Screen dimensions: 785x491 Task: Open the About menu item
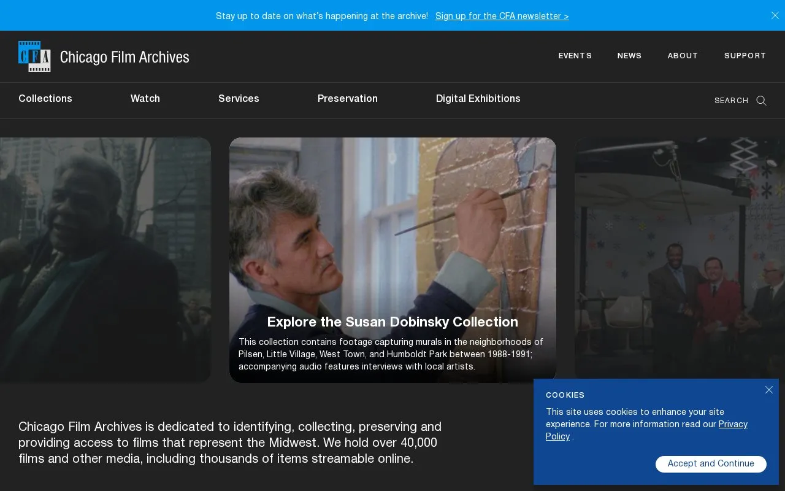[683, 56]
